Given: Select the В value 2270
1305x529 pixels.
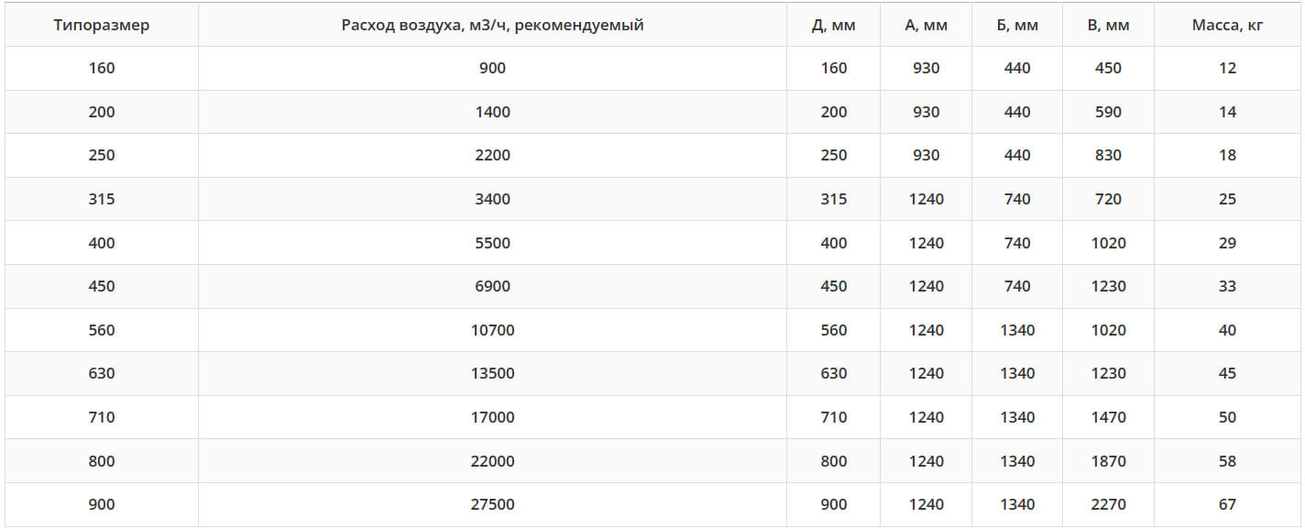Looking at the screenshot, I should 1108,504.
